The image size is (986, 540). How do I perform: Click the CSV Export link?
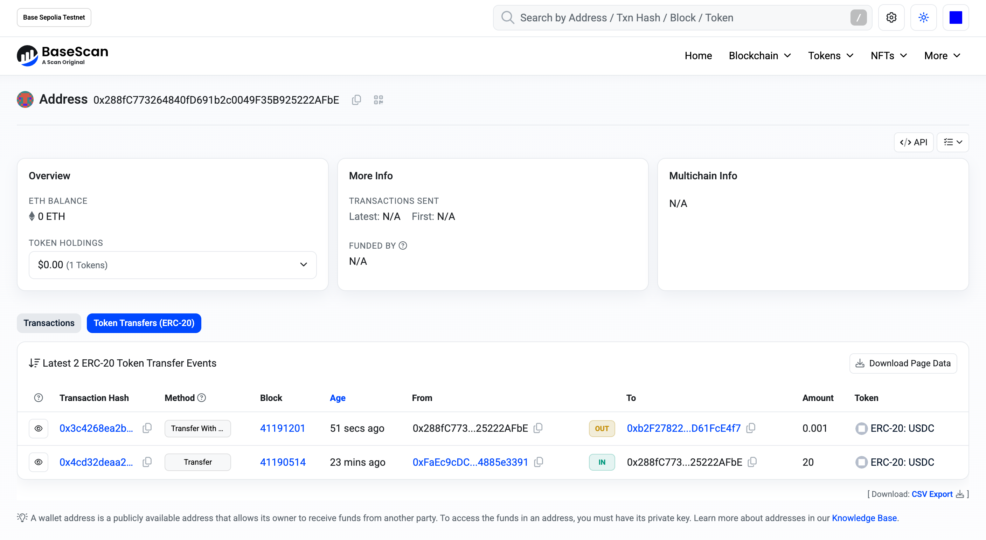click(x=932, y=494)
